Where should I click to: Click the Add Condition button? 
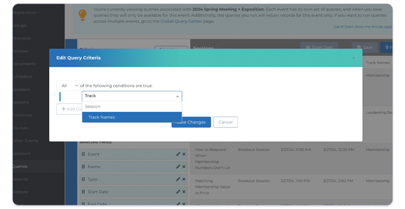(69, 109)
